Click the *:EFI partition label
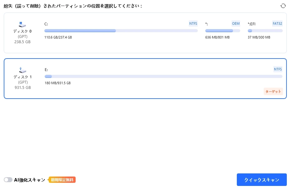 pyautogui.click(x=252, y=24)
